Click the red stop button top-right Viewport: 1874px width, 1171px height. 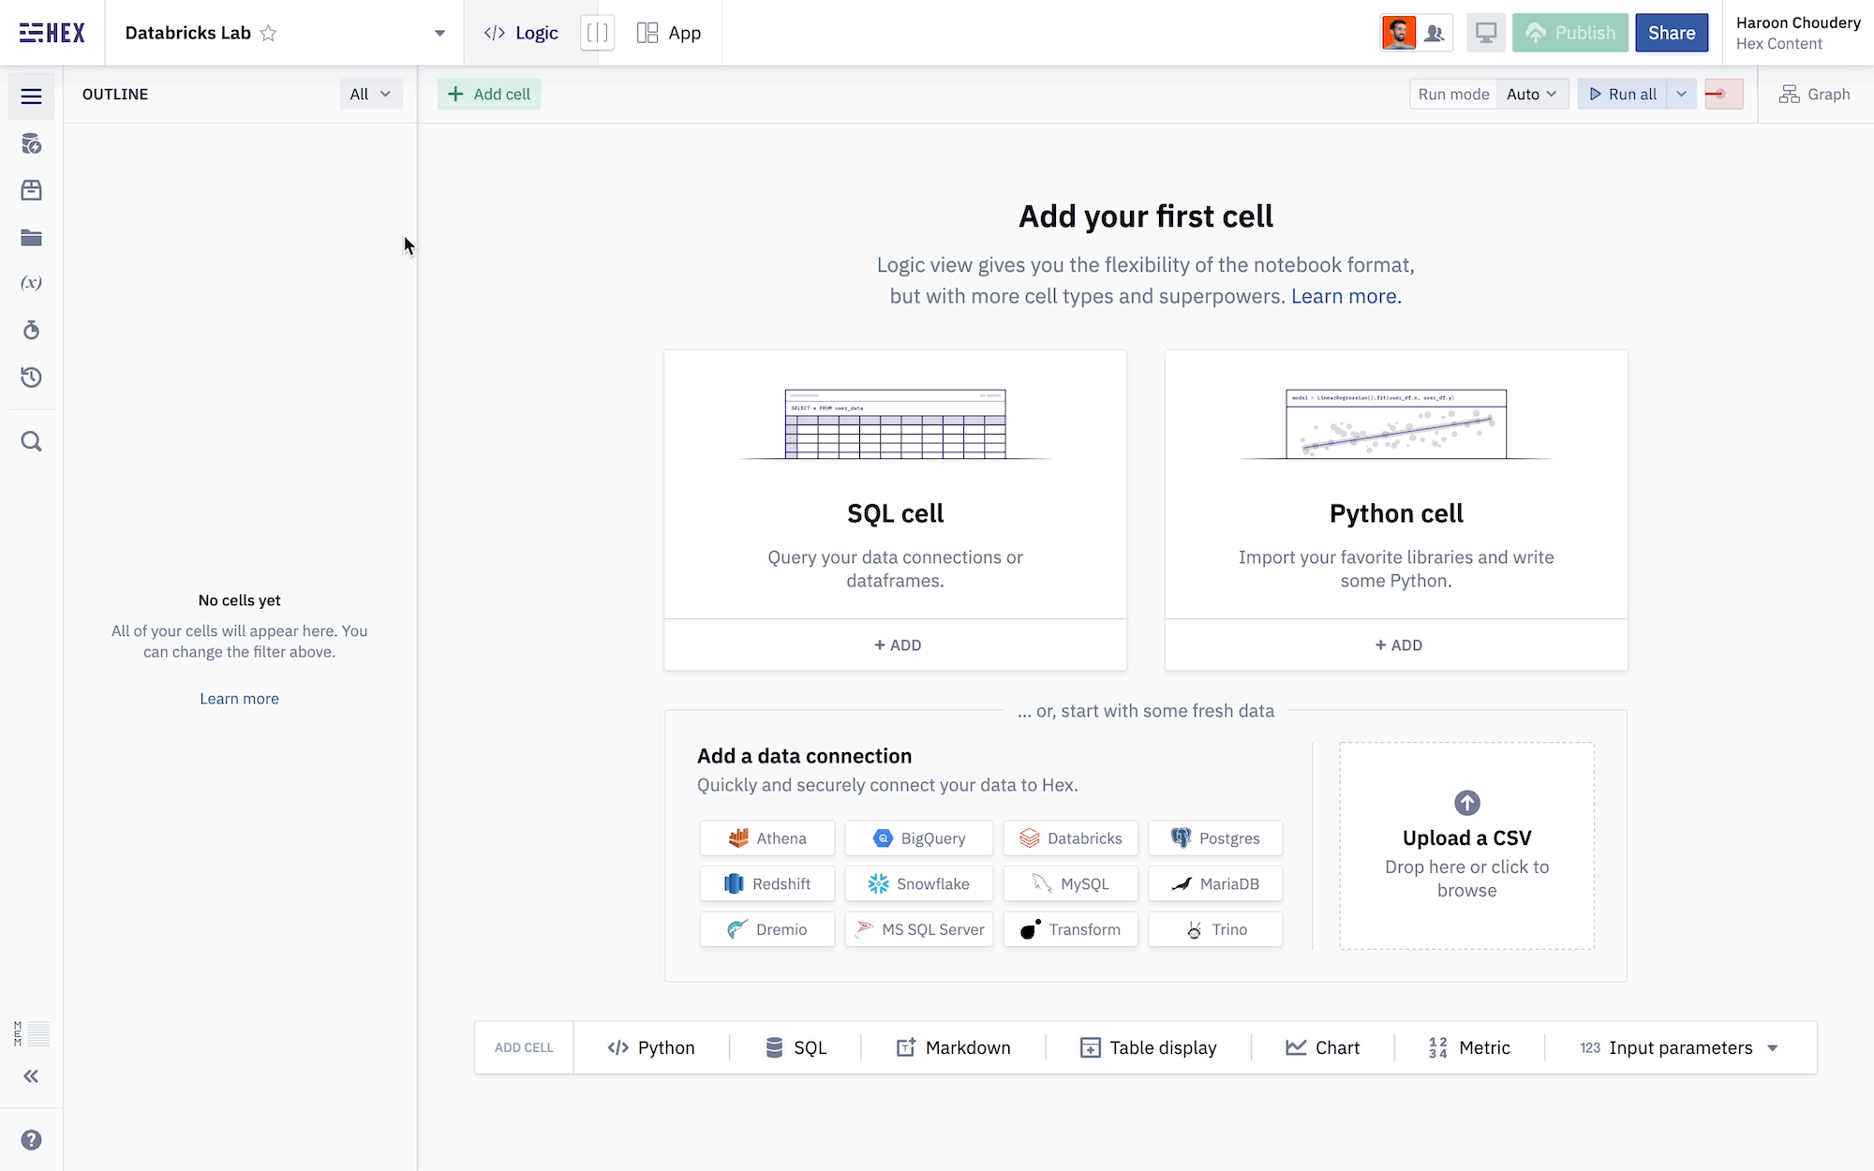(x=1723, y=93)
